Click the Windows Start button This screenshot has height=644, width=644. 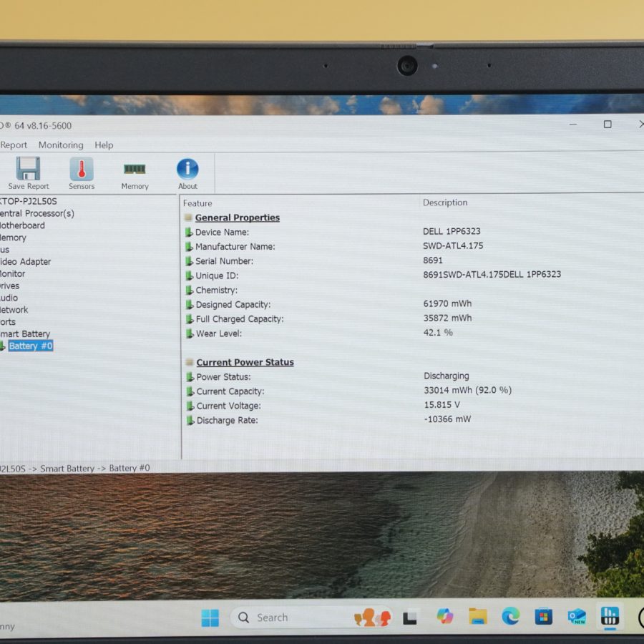210,618
